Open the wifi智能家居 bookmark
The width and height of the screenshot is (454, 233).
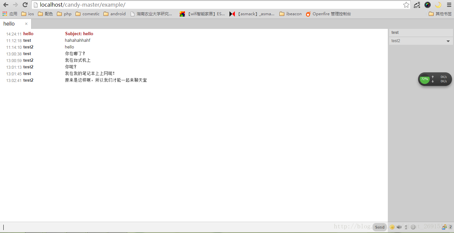point(202,14)
